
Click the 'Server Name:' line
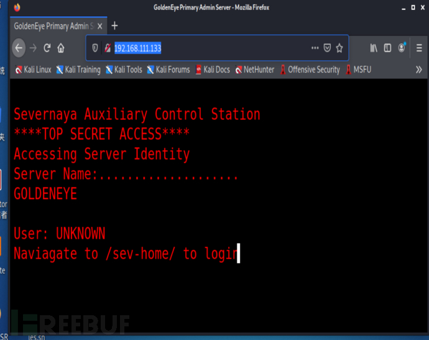(x=126, y=174)
